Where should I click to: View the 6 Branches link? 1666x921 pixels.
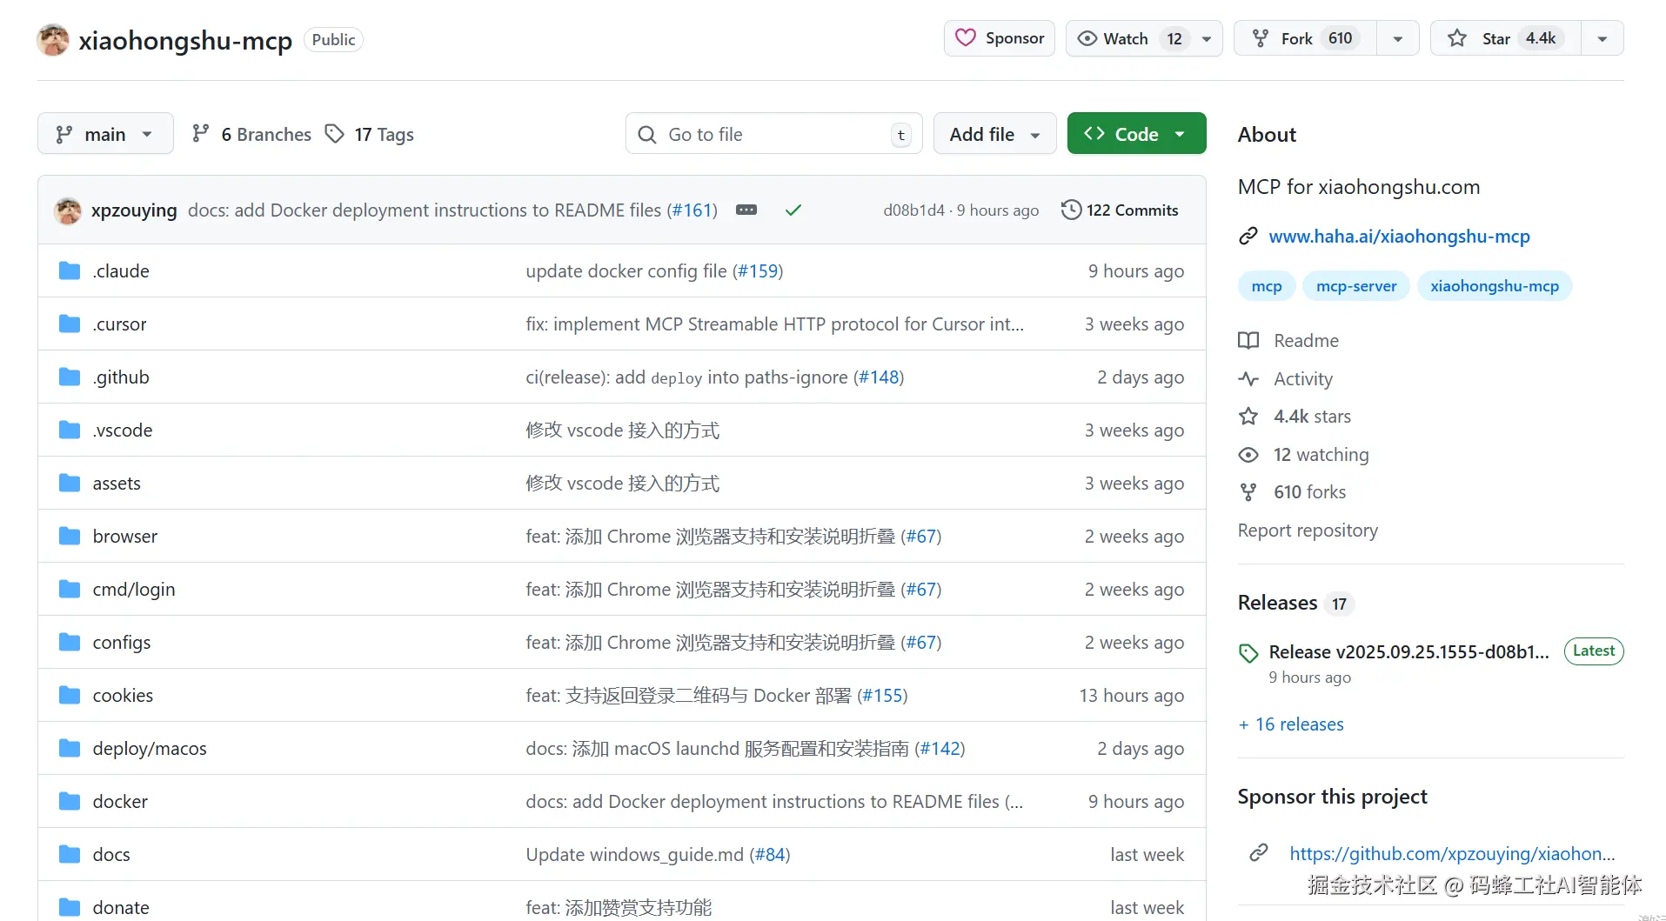click(251, 134)
